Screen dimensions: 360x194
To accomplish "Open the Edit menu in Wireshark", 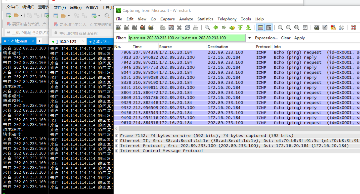I will 130,19.
